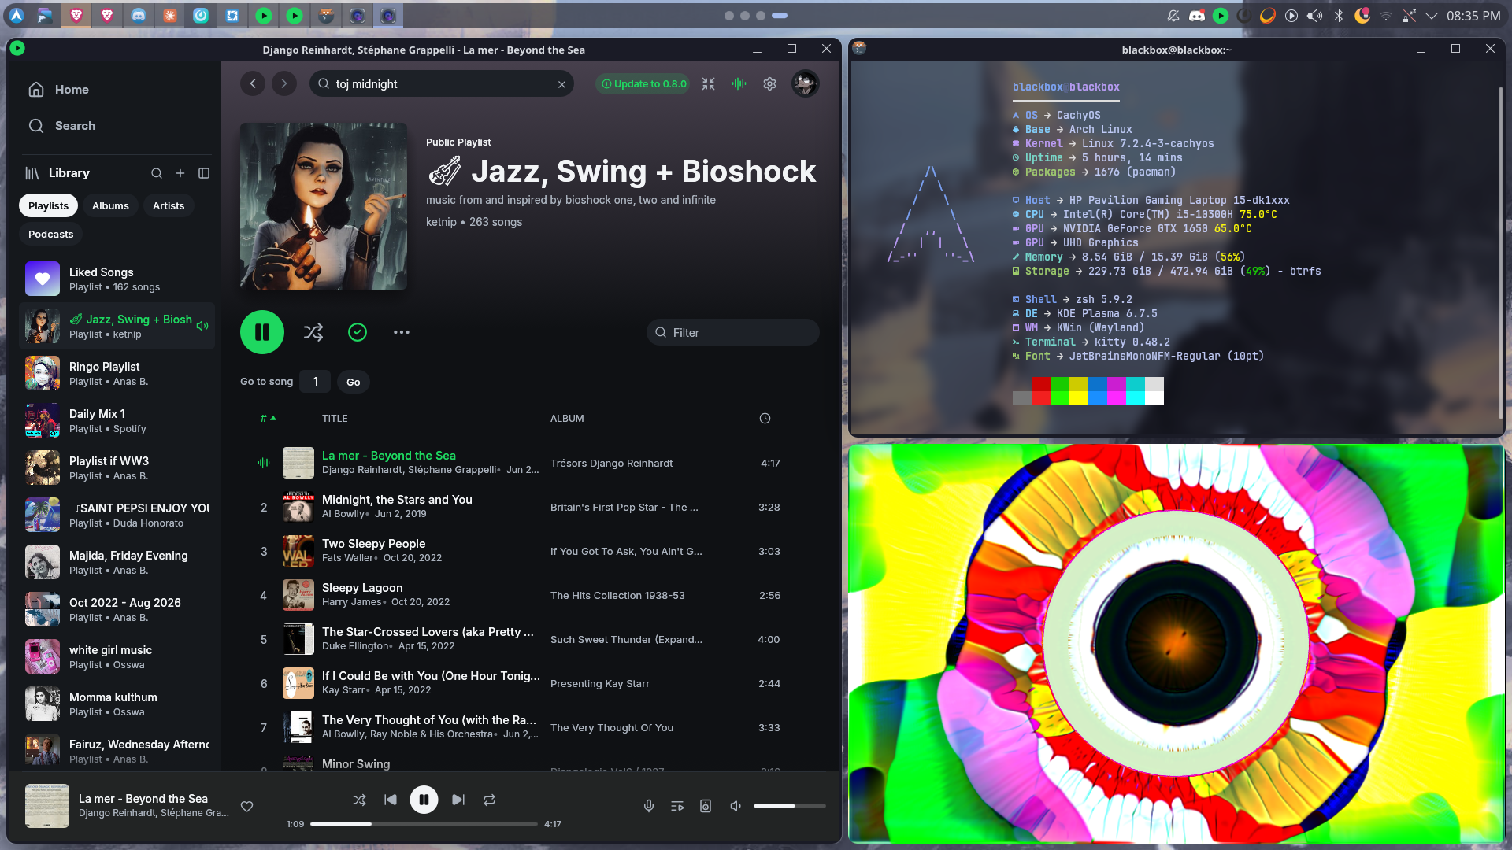Screen dimensions: 1512x850
Task: Like the current song with heart icon
Action: [x=246, y=806]
